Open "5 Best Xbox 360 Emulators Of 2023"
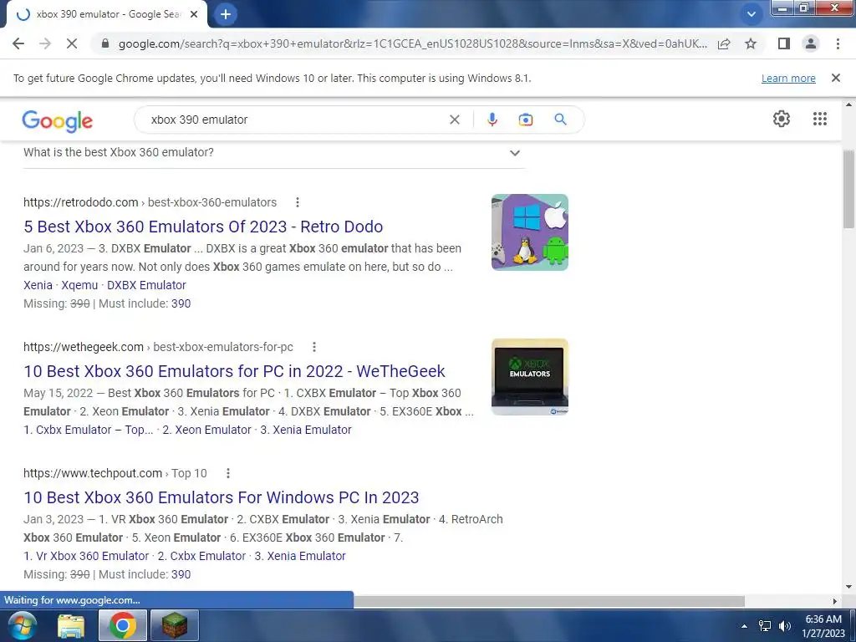The width and height of the screenshot is (856, 642). pyautogui.click(x=203, y=227)
